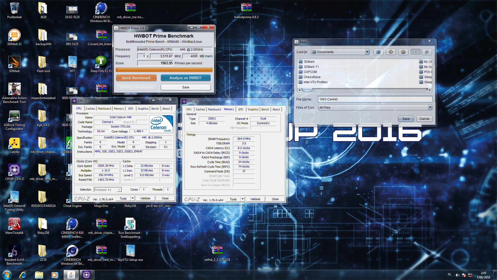497x280 pixels.
Task: Switch Save dialog to List view
Action: pyautogui.click(x=416, y=52)
